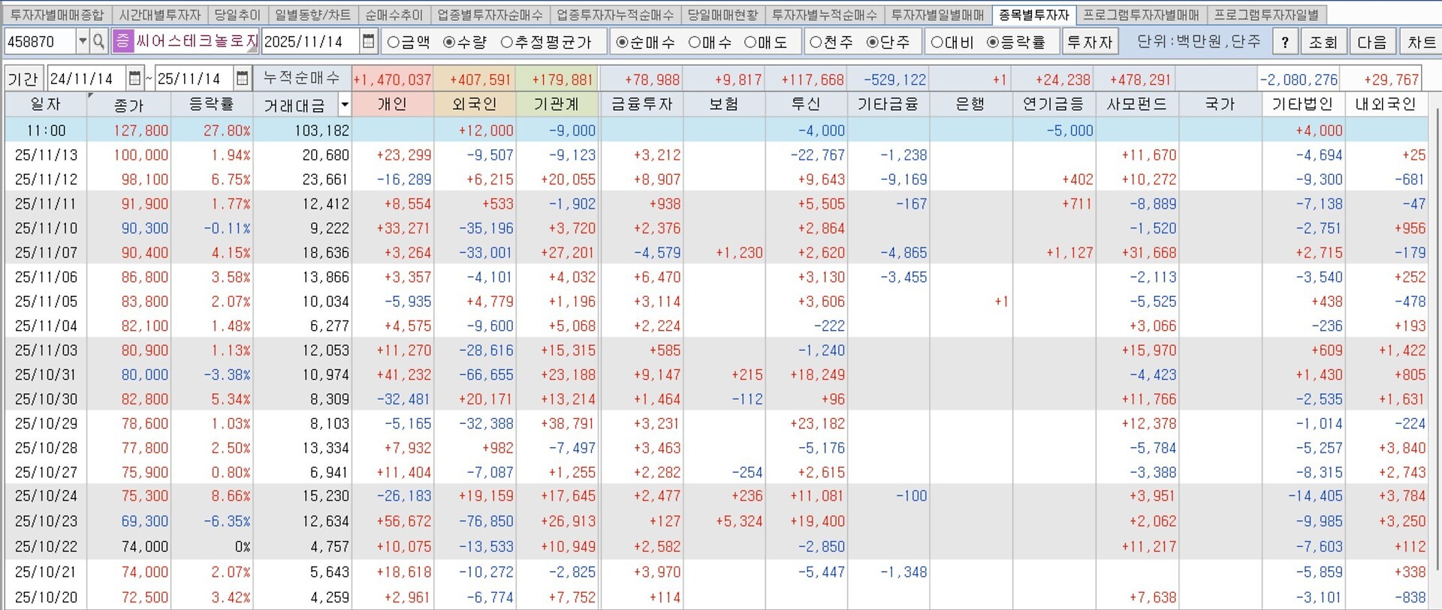
Task: Click the 개인 column header
Action: pos(392,104)
